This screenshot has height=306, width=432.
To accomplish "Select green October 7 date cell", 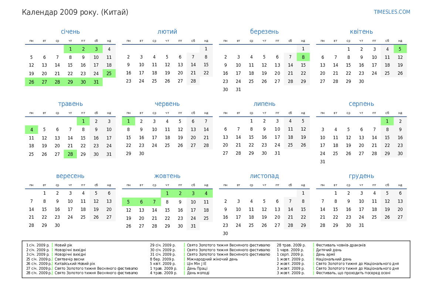I will 154,202.
